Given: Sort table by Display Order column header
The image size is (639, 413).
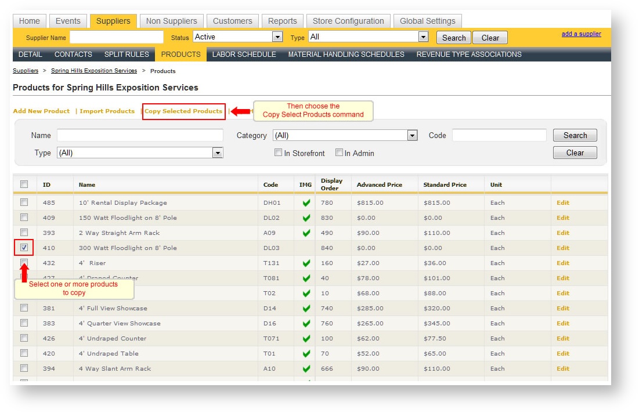Looking at the screenshot, I should tap(332, 184).
